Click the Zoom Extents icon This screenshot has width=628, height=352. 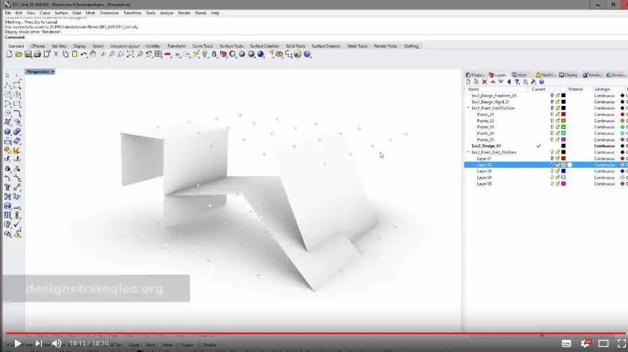tap(130, 54)
